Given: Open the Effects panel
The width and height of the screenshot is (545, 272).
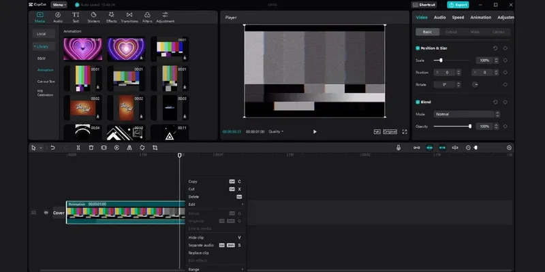Looking at the screenshot, I should tap(111, 16).
